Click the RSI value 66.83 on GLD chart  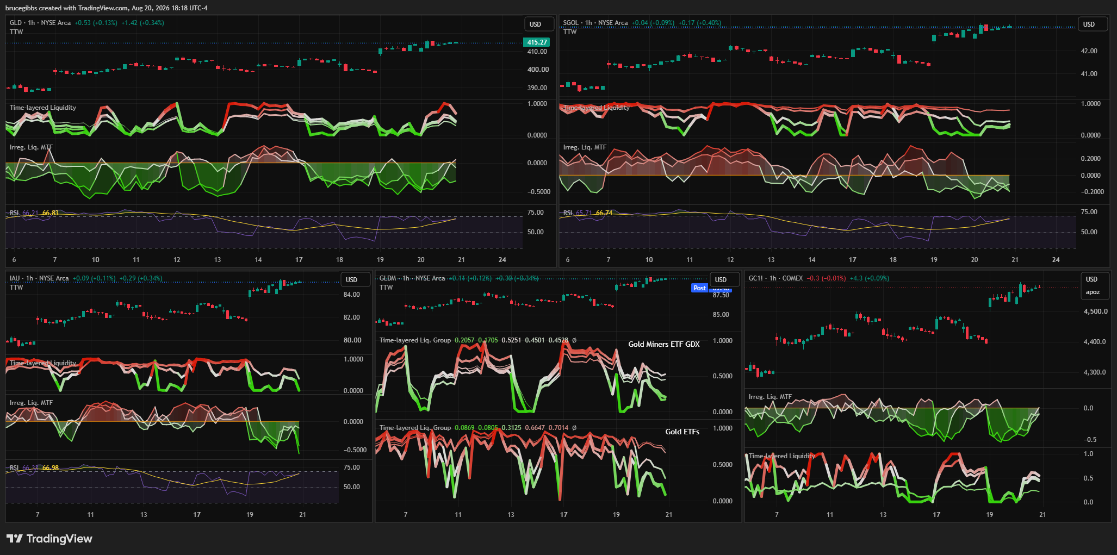[51, 213]
